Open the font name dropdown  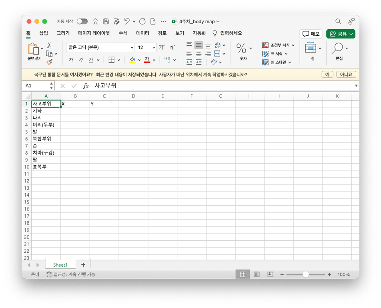click(132, 47)
